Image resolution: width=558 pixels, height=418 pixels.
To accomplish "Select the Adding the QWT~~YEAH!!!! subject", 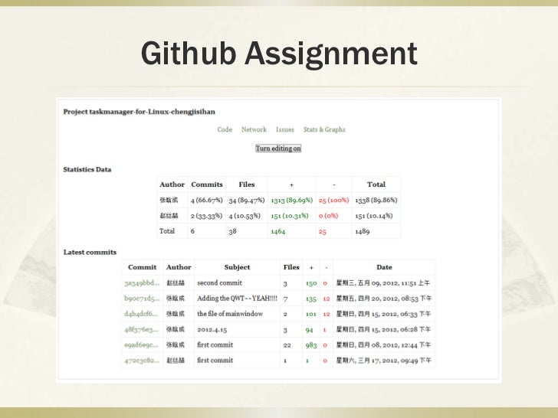I will pos(238,299).
